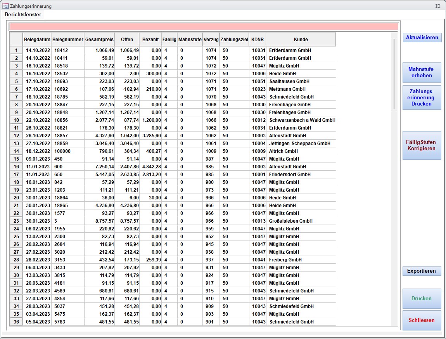
Task: Click the Aktualisieren button
Action: [x=422, y=38]
